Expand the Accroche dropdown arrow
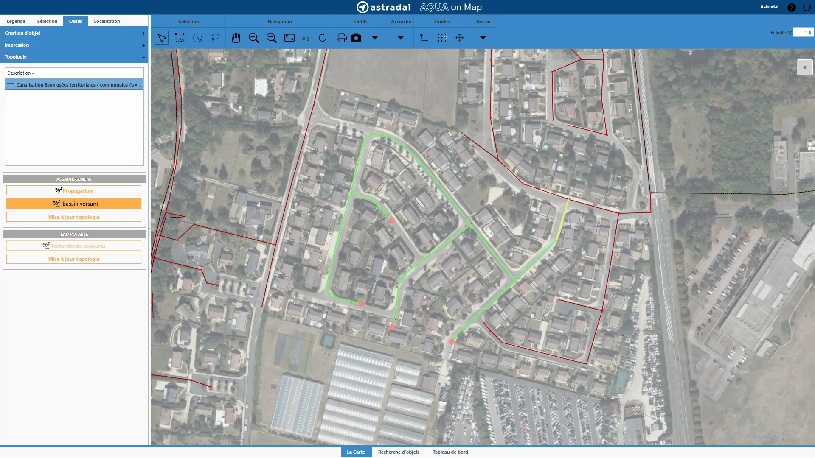 pyautogui.click(x=400, y=38)
